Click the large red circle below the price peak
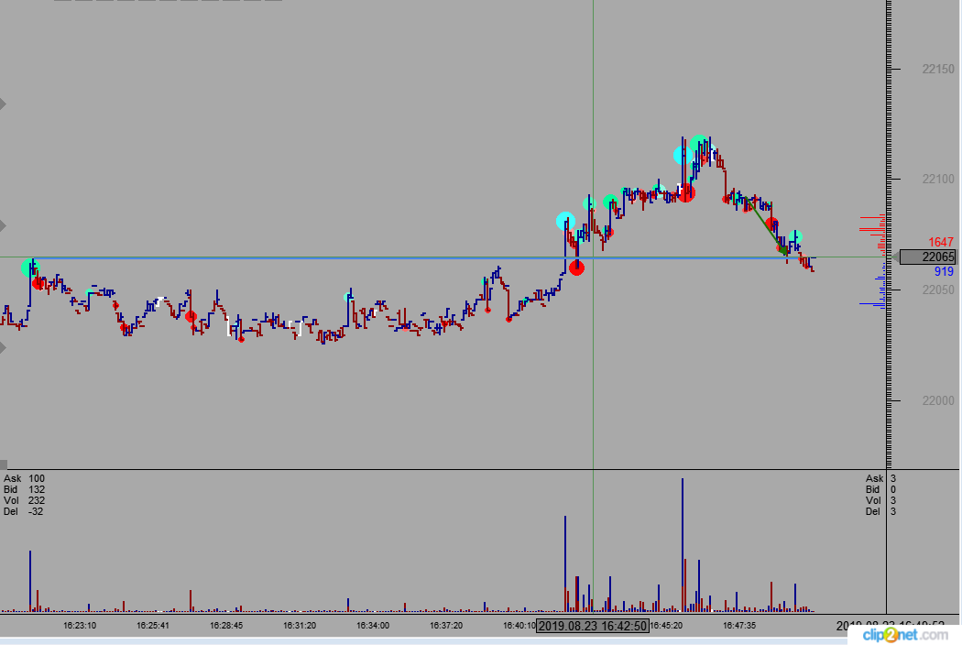Screen dimensions: 962x645 (x=686, y=192)
